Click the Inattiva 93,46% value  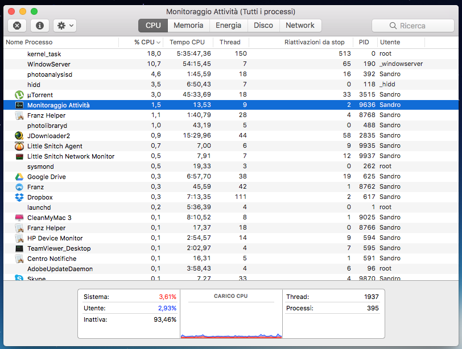164,319
